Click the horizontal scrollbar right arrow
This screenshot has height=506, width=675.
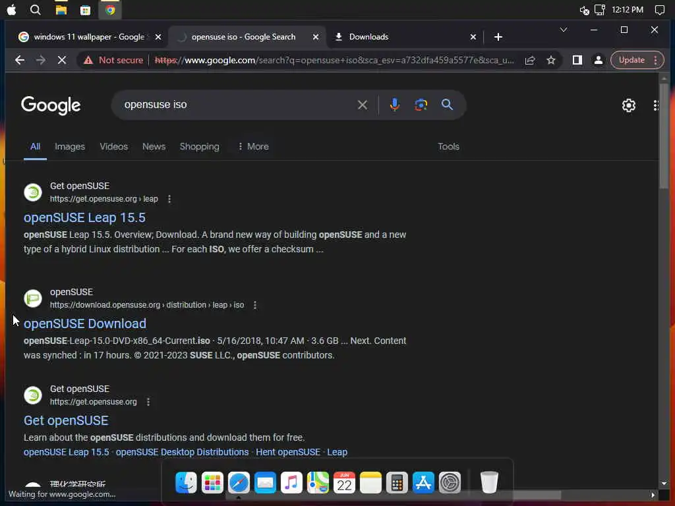click(653, 495)
